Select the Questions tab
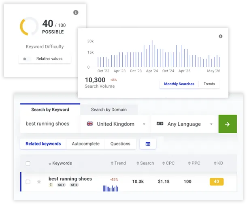The image size is (247, 204). click(120, 144)
